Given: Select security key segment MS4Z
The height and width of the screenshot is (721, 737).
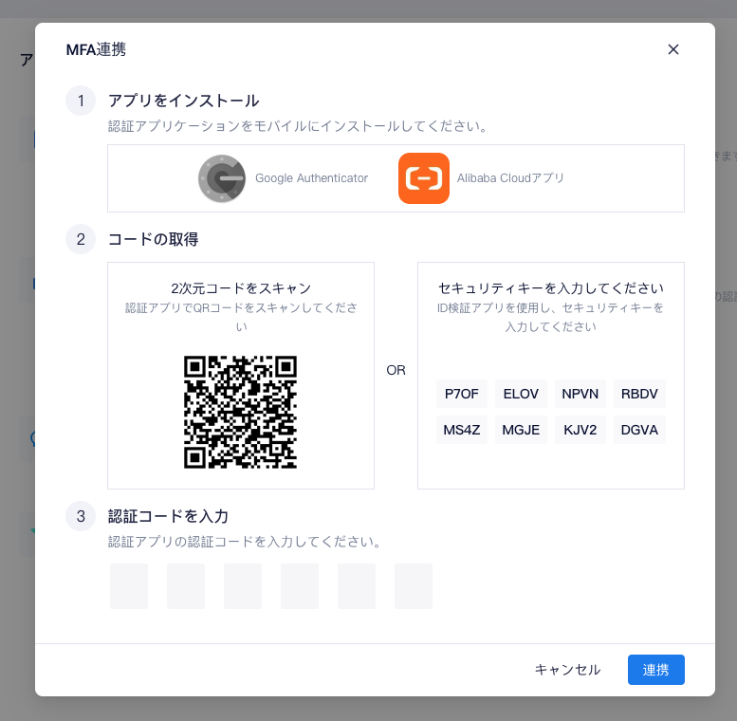Looking at the screenshot, I should 462,430.
